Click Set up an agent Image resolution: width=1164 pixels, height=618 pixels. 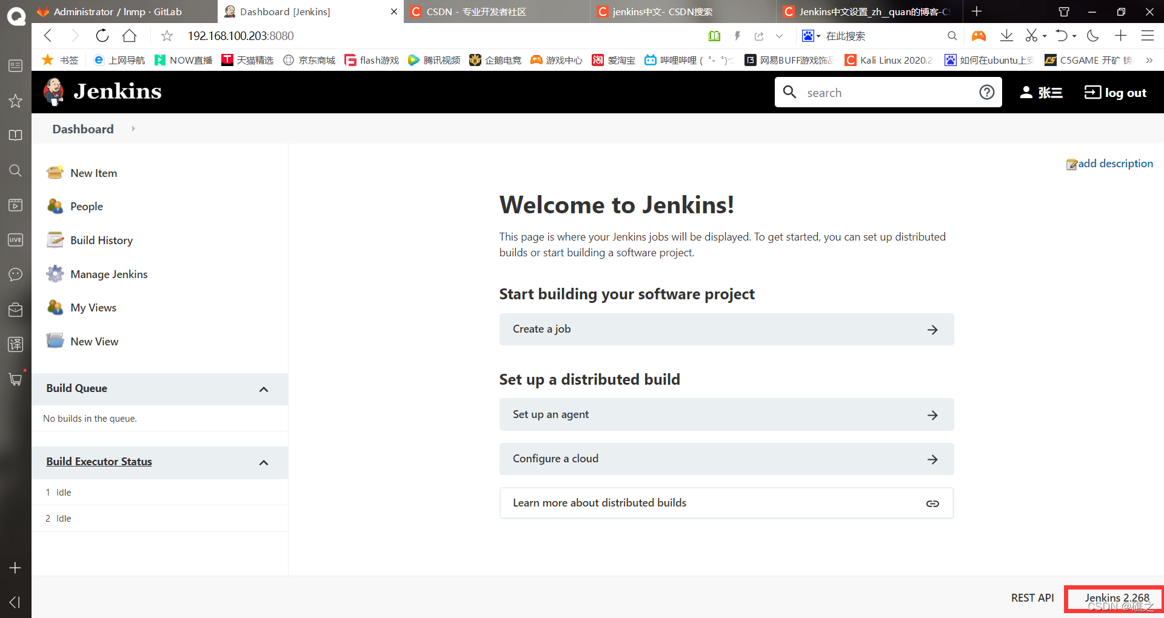click(726, 414)
